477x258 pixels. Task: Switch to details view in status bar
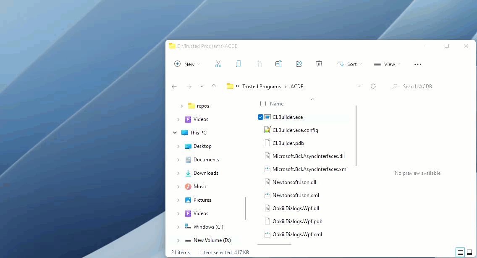coord(461,252)
